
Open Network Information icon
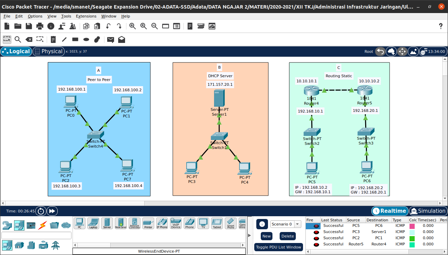(51, 26)
